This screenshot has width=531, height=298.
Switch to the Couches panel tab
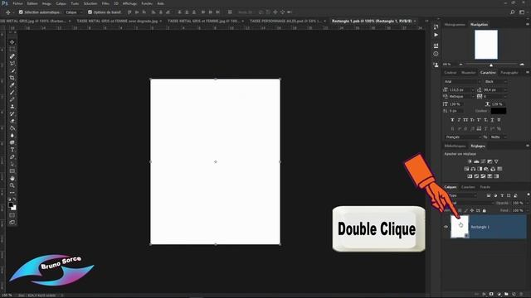click(468, 187)
